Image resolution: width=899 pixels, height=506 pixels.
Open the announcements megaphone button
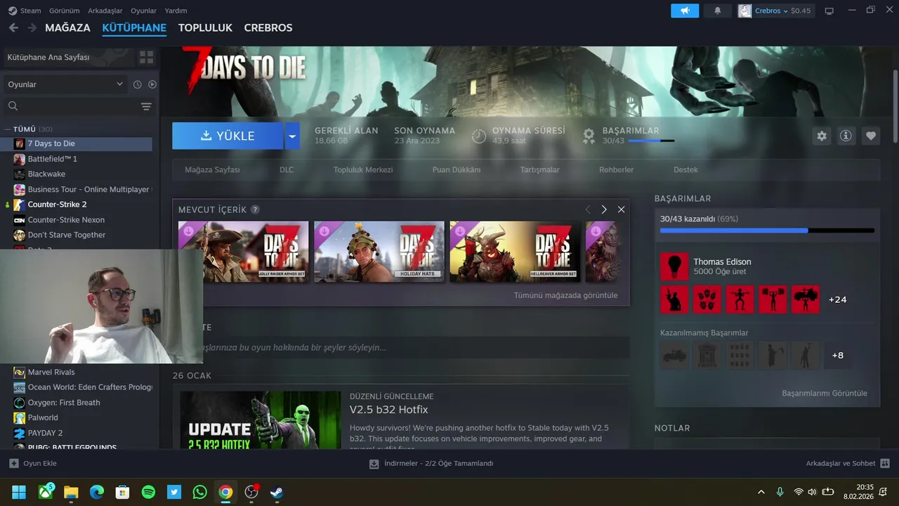tap(685, 11)
